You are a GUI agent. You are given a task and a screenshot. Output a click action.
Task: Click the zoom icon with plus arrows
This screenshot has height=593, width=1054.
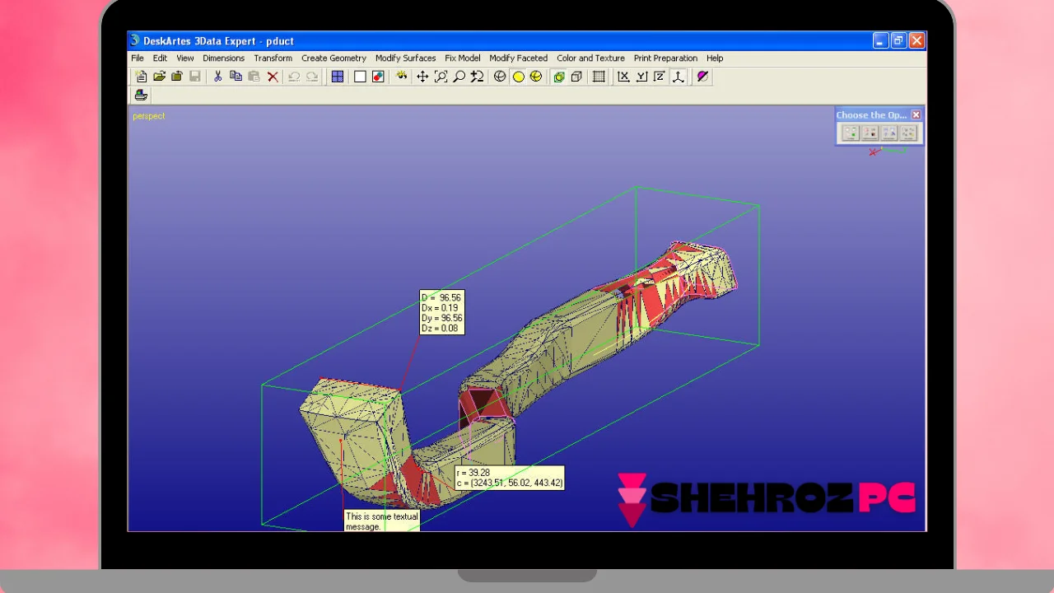(477, 77)
